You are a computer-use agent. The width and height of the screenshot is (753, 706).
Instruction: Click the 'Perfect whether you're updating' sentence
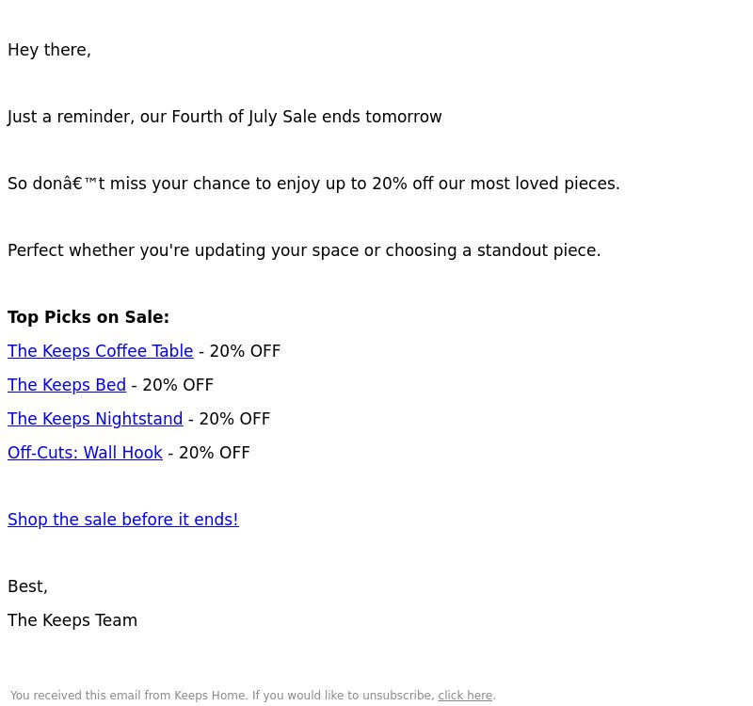[304, 250]
